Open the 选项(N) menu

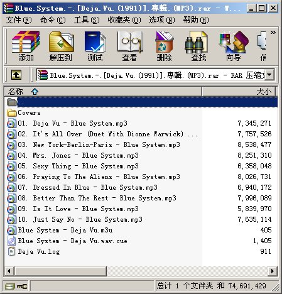click(x=162, y=20)
